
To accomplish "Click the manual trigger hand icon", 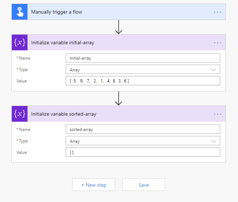I will coord(19,12).
